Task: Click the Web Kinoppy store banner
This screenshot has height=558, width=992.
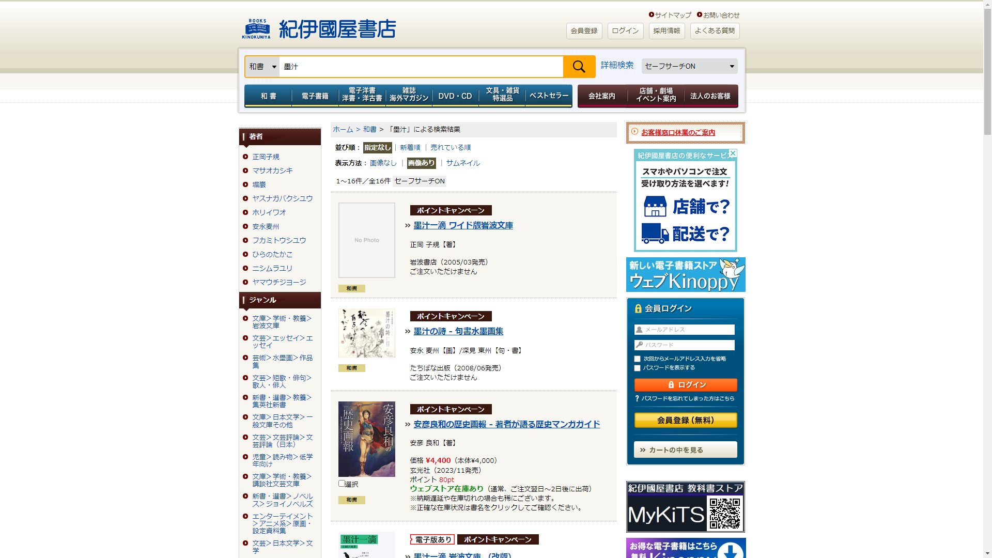Action: point(685,275)
